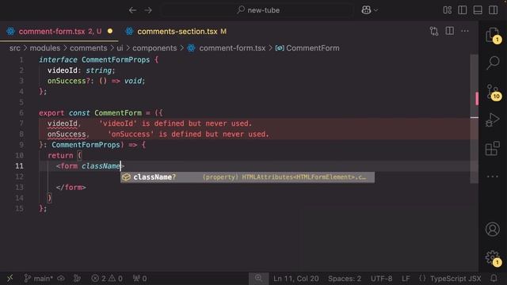The image size is (507, 285).
Task: Open ports forwarded status item showing 0
Action: [x=139, y=278]
